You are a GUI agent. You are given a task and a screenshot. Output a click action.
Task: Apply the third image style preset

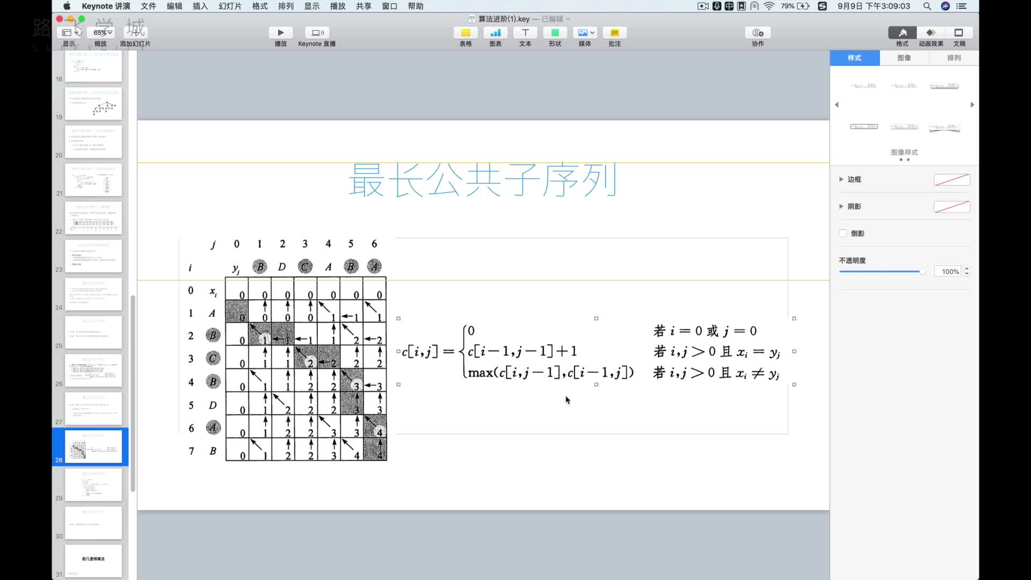pos(945,86)
